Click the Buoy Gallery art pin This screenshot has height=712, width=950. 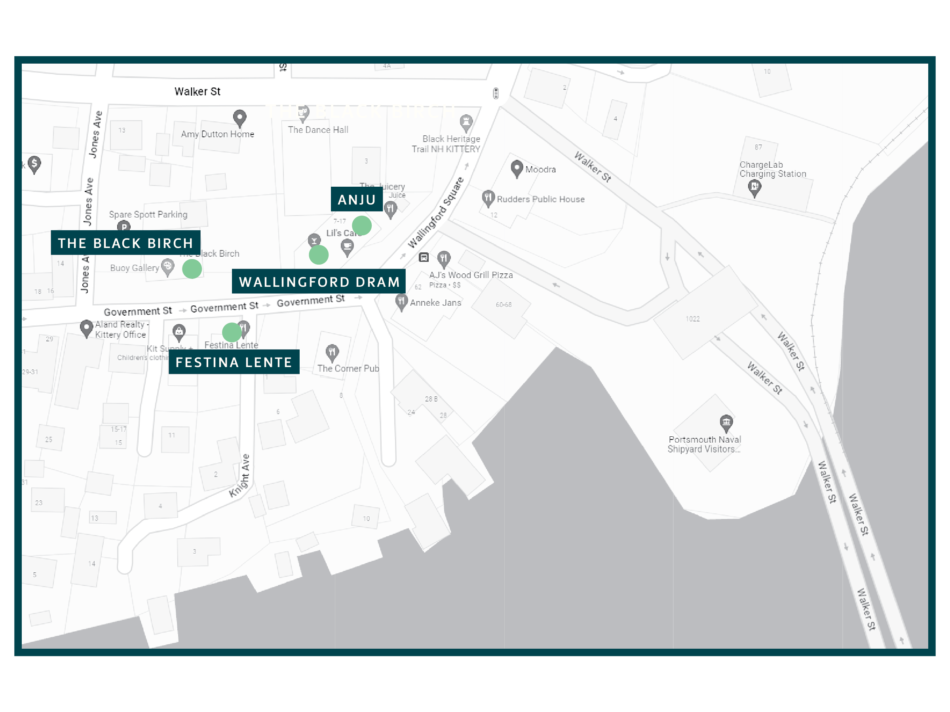click(167, 266)
